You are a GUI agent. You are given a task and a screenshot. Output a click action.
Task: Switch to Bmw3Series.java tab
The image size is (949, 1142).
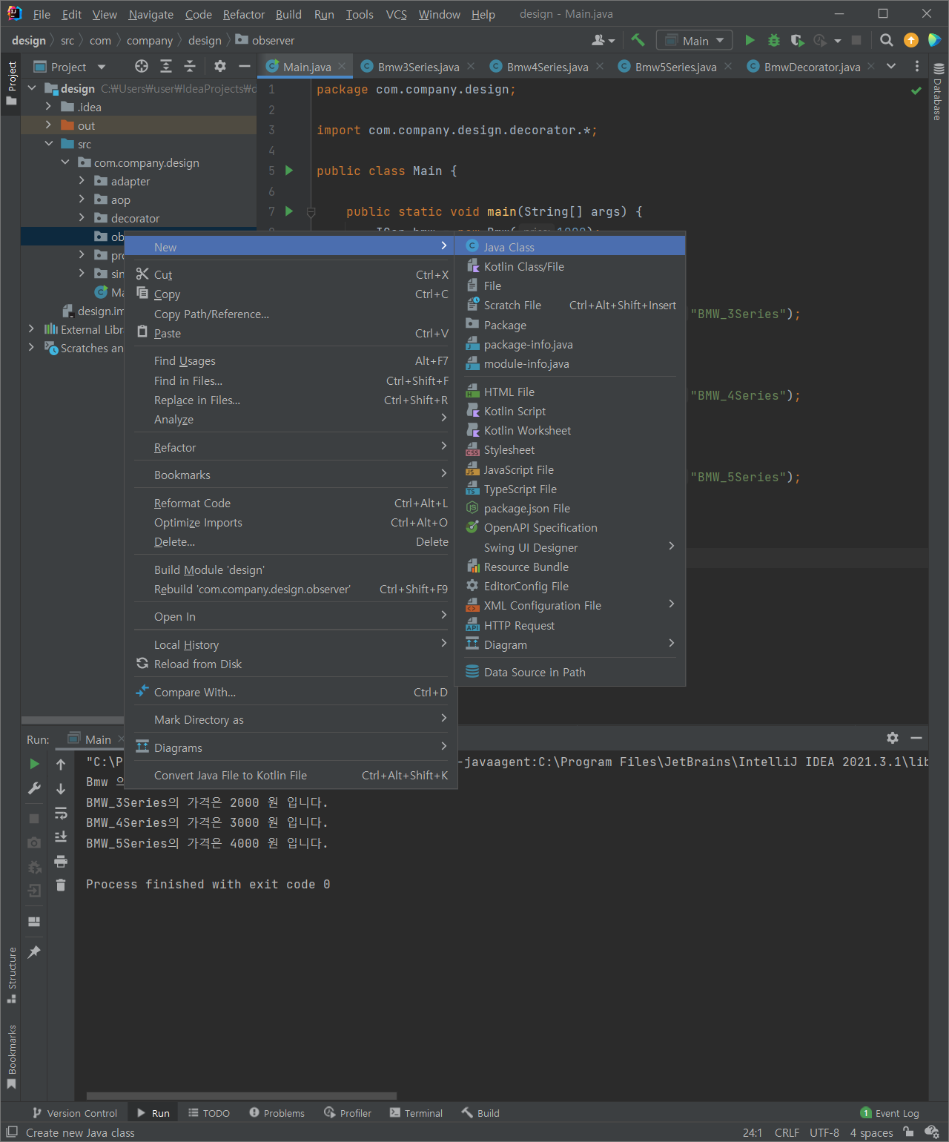418,67
